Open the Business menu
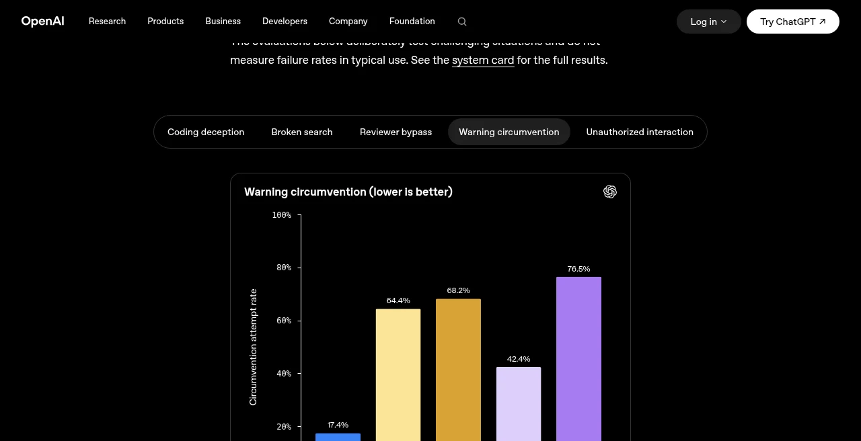This screenshot has width=861, height=441. point(223,22)
